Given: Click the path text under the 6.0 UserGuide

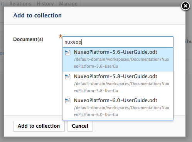Looking at the screenshot, I should pos(121,111).
